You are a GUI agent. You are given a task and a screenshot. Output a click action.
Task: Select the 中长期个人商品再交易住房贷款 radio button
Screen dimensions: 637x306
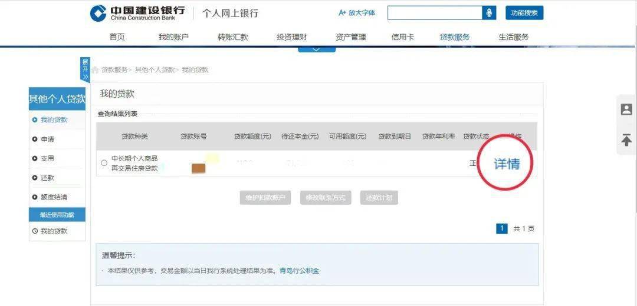[104, 163]
